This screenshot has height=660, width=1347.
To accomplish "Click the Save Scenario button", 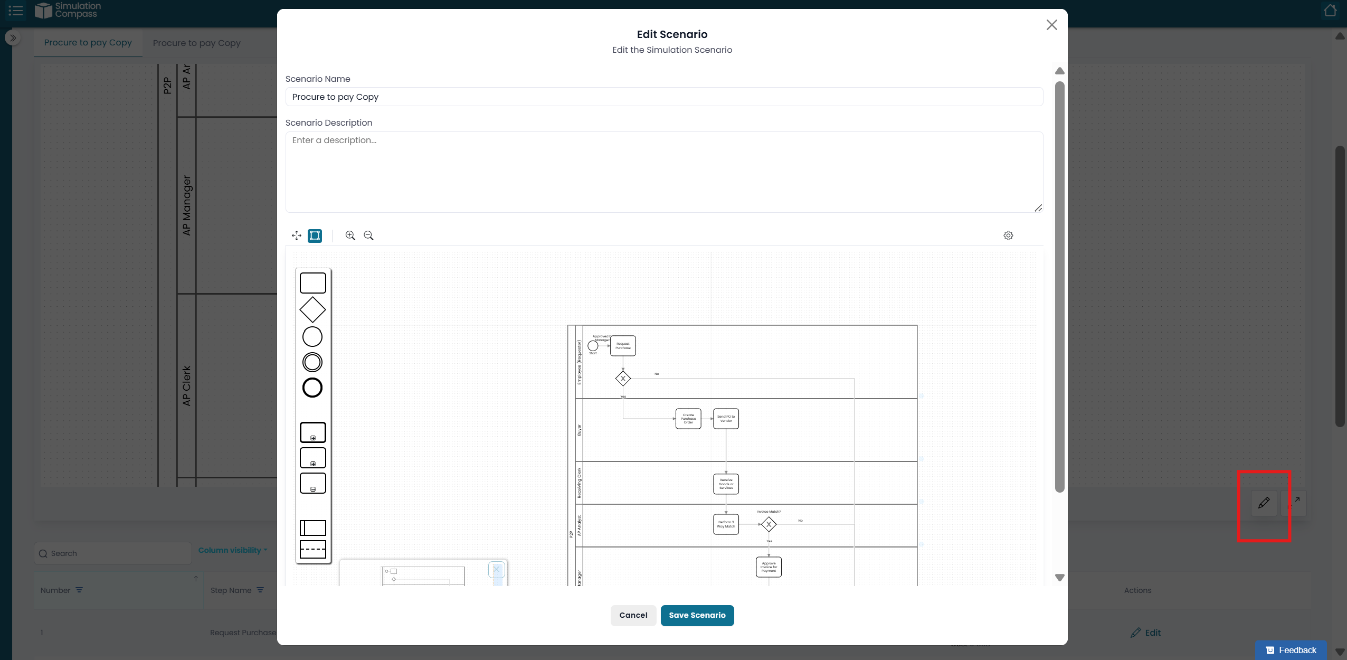I will [697, 615].
